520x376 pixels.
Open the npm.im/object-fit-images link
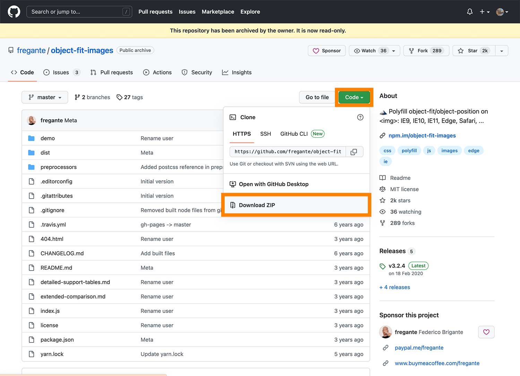pos(422,135)
